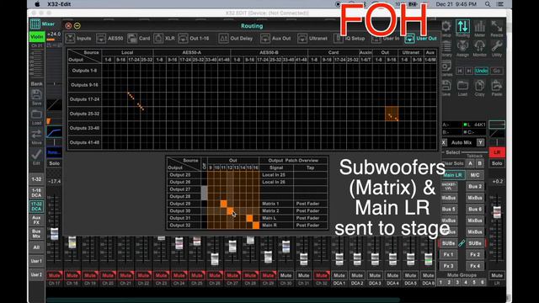Enable Mute Group 6
This screenshot has width=539, height=303.
[483, 283]
